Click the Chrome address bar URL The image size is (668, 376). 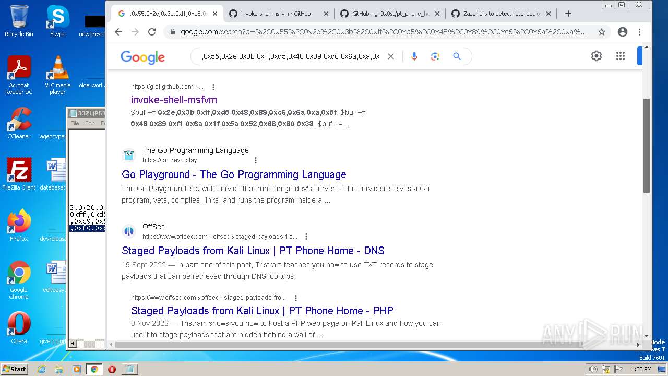pyautogui.click(x=384, y=32)
